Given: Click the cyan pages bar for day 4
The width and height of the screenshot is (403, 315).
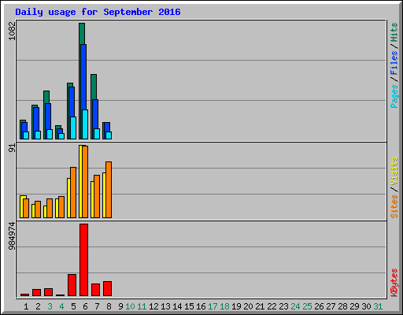Looking at the screenshot, I should [x=61, y=136].
